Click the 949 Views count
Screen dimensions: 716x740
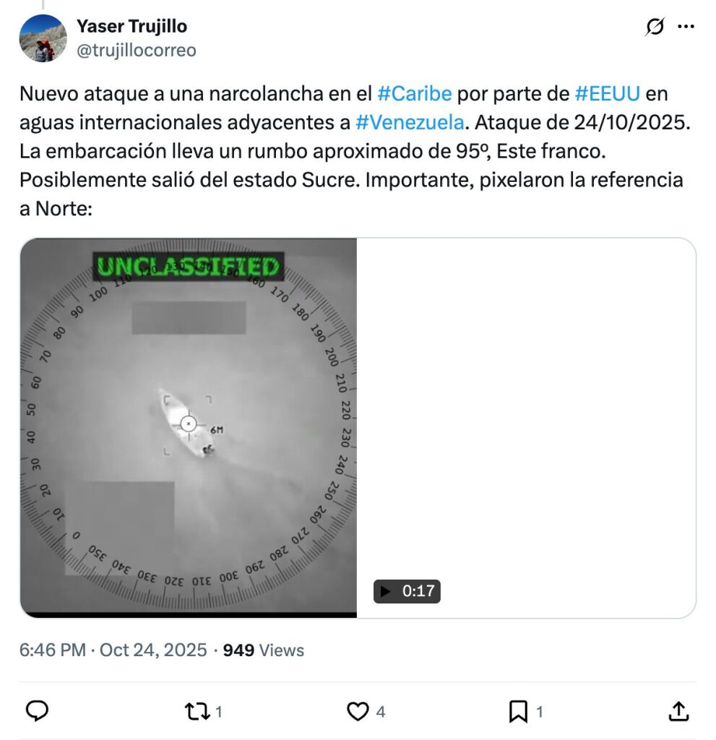pyautogui.click(x=264, y=650)
